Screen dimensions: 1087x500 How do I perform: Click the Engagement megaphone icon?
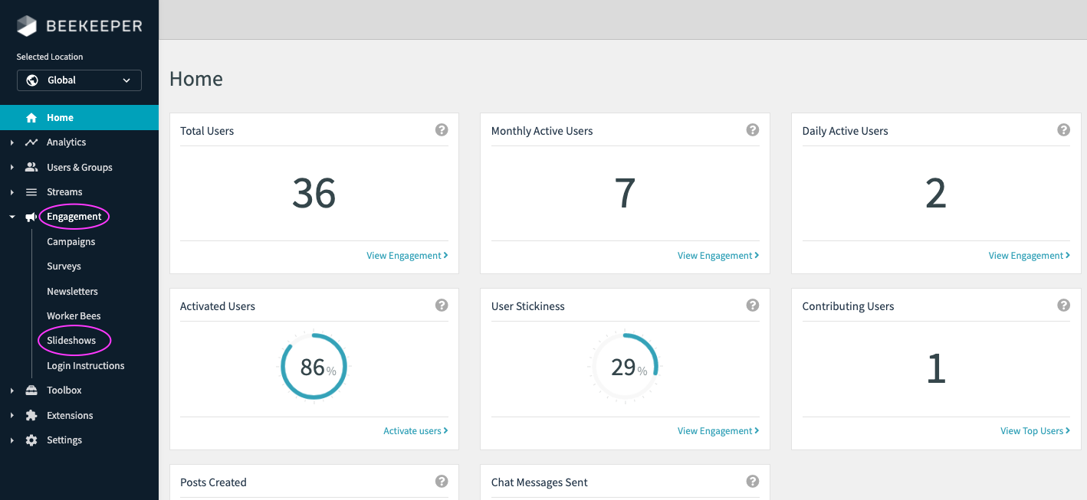pos(31,217)
